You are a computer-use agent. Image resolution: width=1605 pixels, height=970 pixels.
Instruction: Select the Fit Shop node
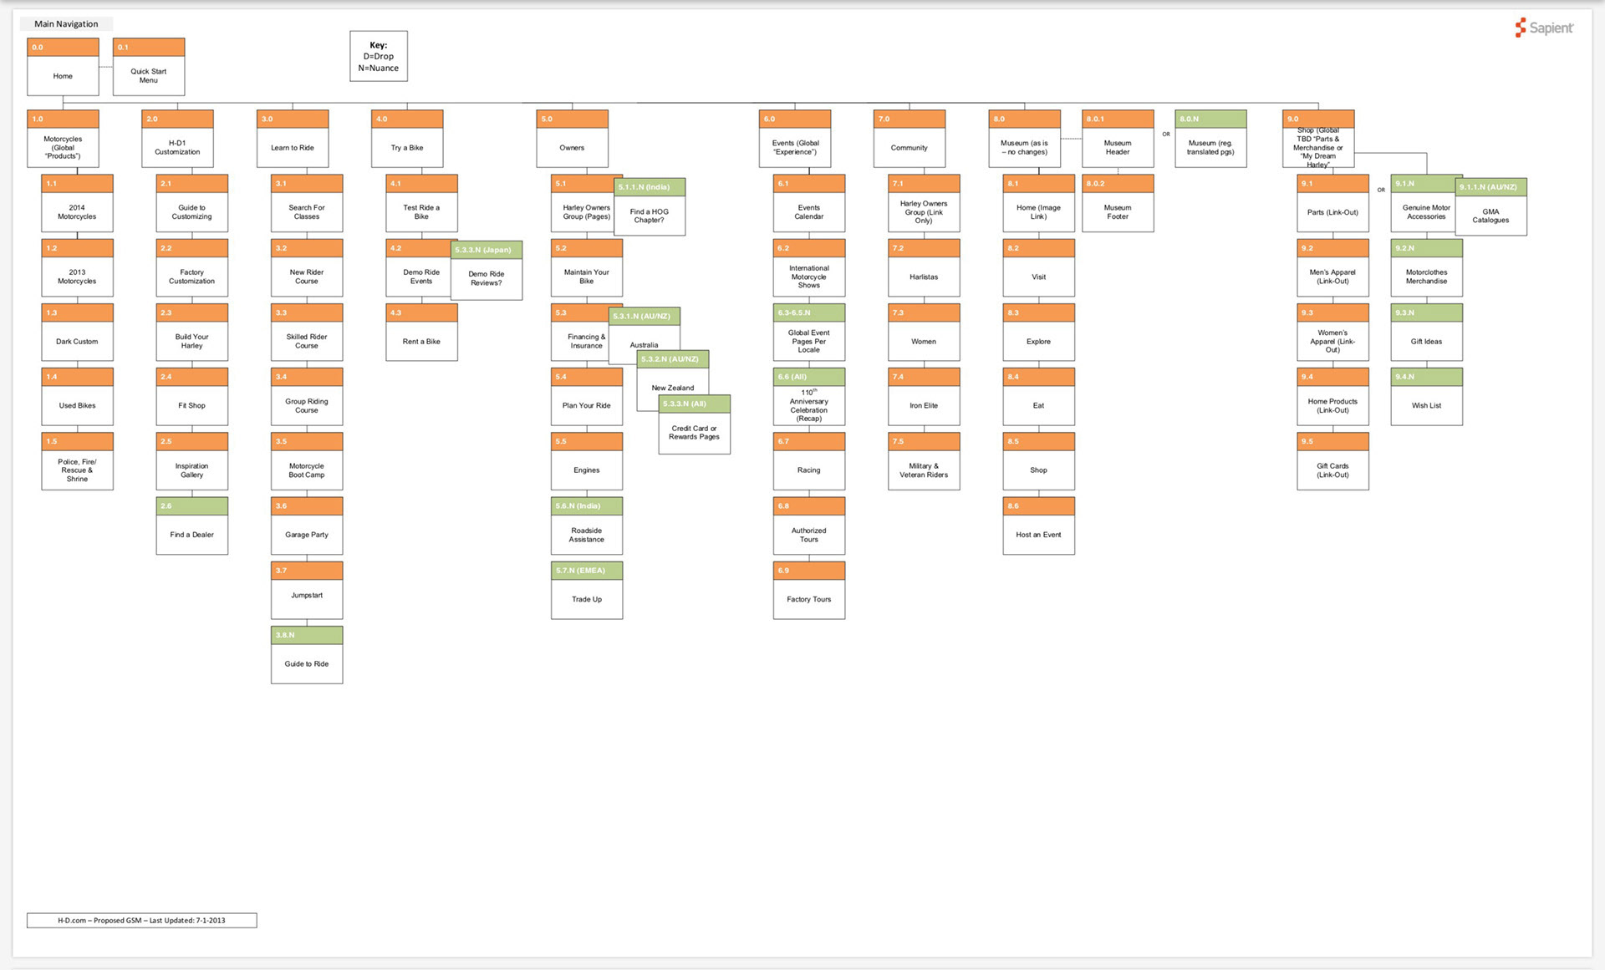(191, 397)
